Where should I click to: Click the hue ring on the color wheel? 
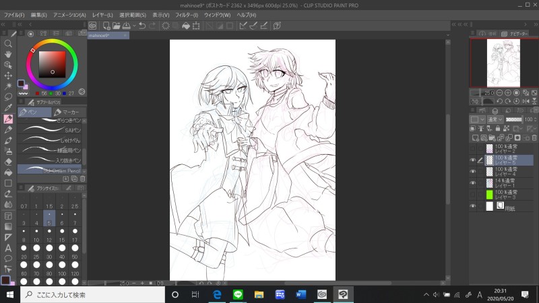pyautogui.click(x=52, y=42)
